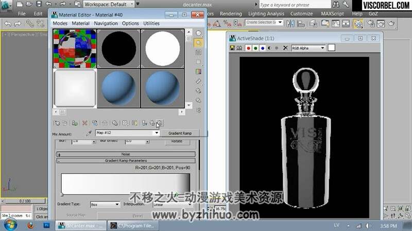The height and width of the screenshot is (231, 412).
Task: Click Gradient Ramp map type button
Action: coord(180,133)
